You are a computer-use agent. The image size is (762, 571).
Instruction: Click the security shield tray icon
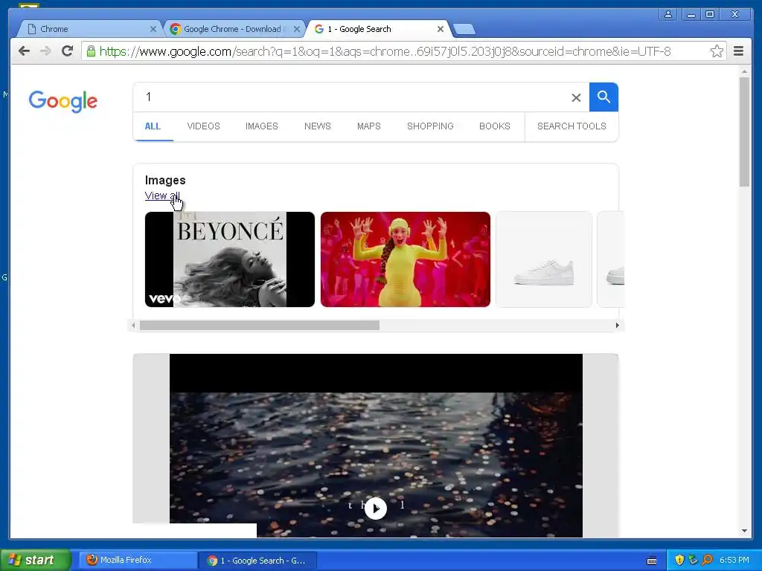point(679,560)
